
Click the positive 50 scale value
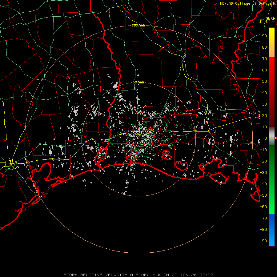click(264, 82)
